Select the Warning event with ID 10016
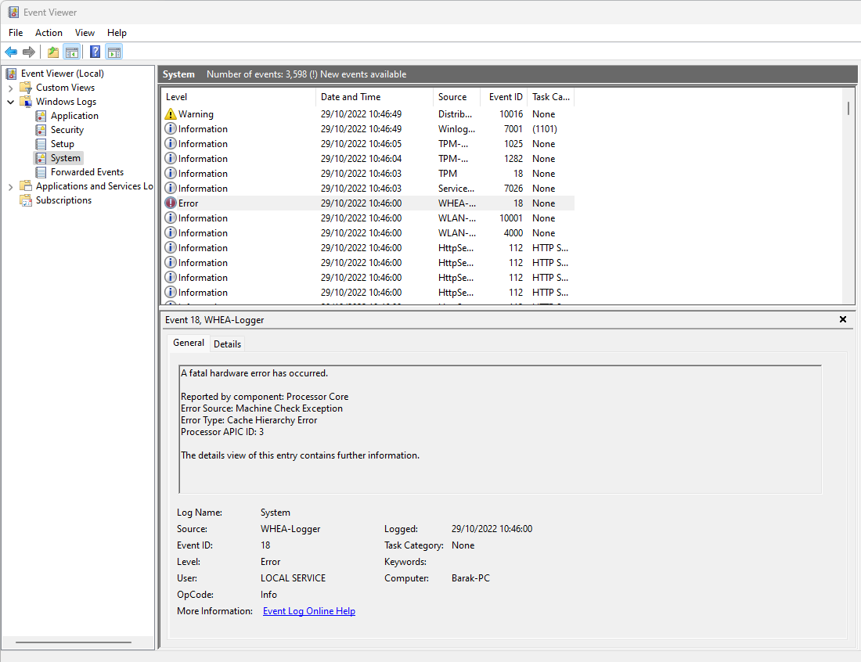861x662 pixels. (369, 114)
